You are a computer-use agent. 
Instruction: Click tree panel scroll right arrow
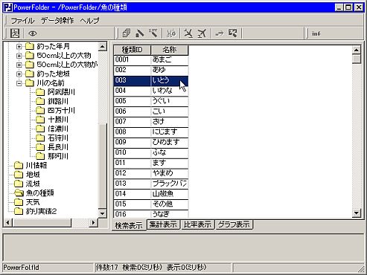point(93,222)
